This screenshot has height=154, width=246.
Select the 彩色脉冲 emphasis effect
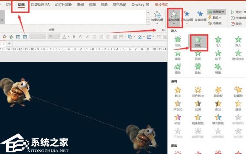coord(198,92)
